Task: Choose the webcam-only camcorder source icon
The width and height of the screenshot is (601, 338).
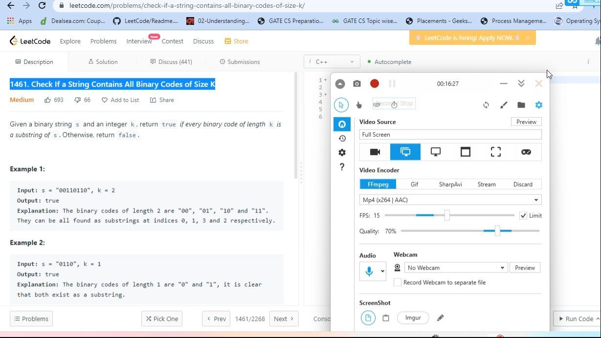Action: (375, 152)
